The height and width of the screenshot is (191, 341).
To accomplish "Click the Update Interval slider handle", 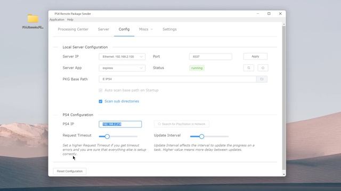I will click(x=201, y=136).
